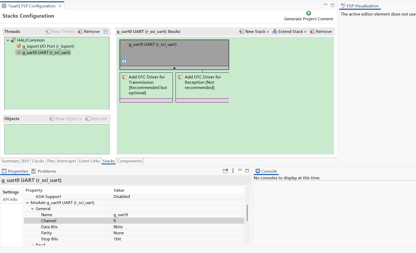Maximize the FSP Configuration editor area
Image resolution: width=416 pixels, height=253 pixels.
coord(333,5)
